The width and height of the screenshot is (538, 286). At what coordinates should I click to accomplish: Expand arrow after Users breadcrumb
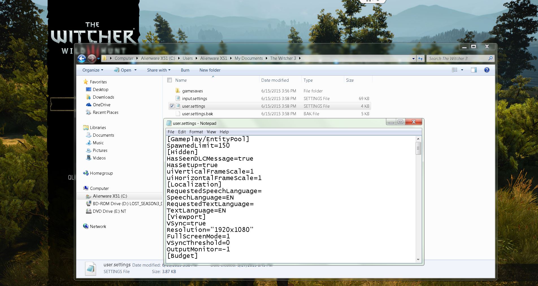tap(196, 58)
